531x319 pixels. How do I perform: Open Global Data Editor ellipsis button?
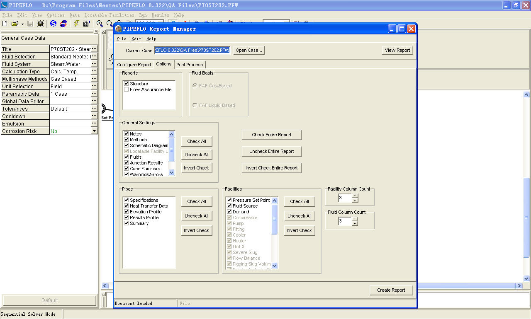(x=94, y=101)
